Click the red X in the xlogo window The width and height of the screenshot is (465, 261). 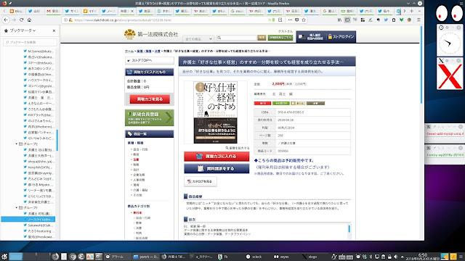click(450, 76)
